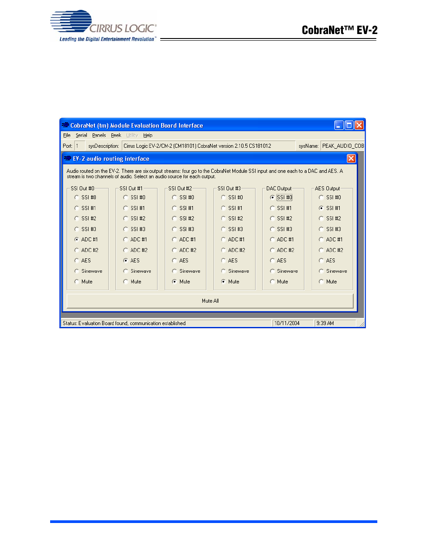Select ADC #1 for DAC Output
Image resolution: width=427 pixels, height=553 pixels.
[x=272, y=240]
